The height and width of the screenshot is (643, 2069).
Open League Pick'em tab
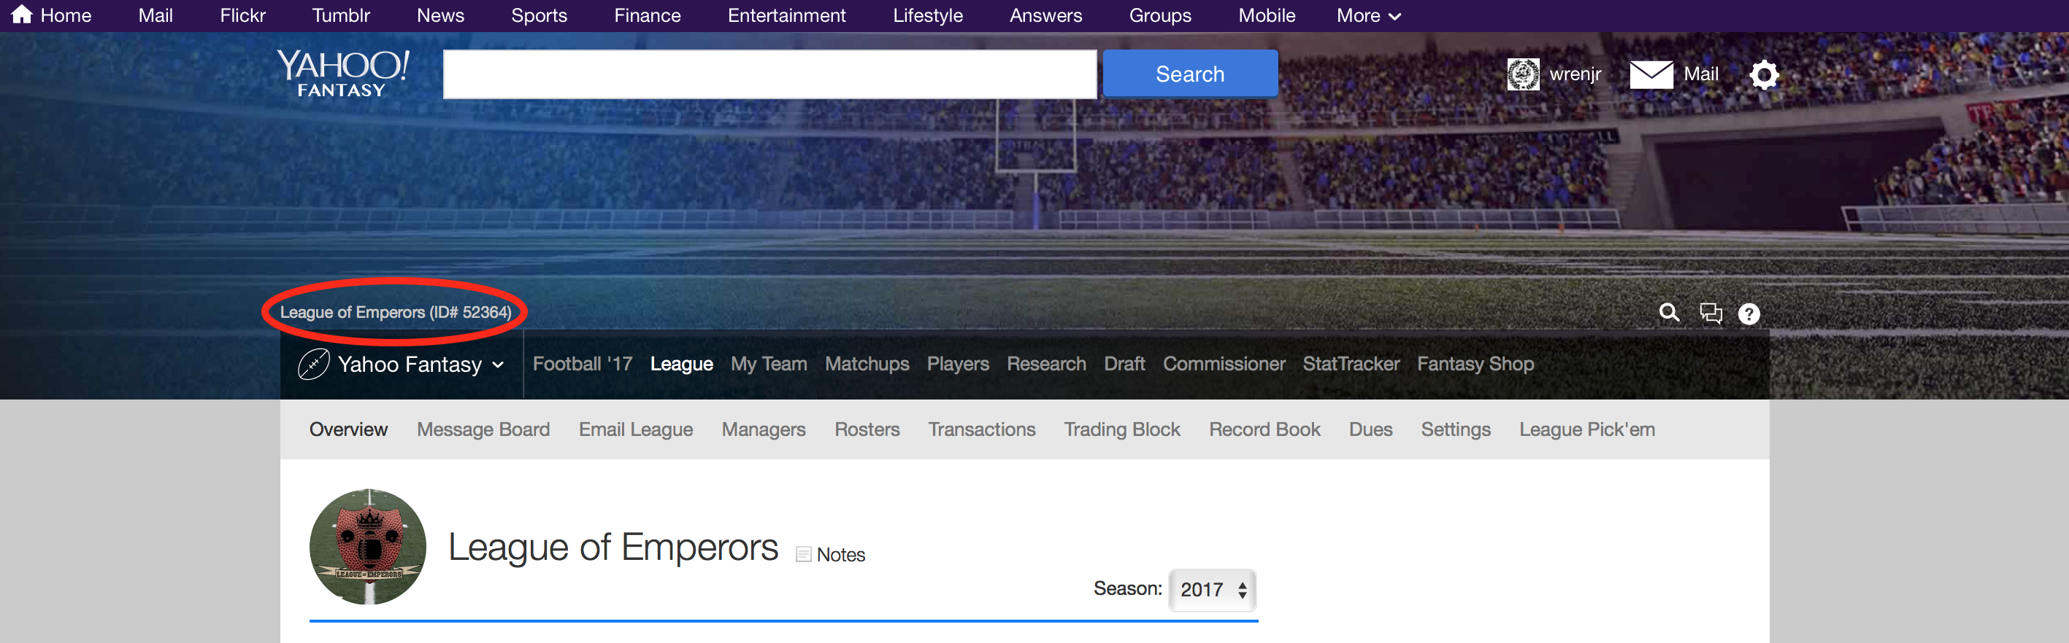coord(1586,429)
